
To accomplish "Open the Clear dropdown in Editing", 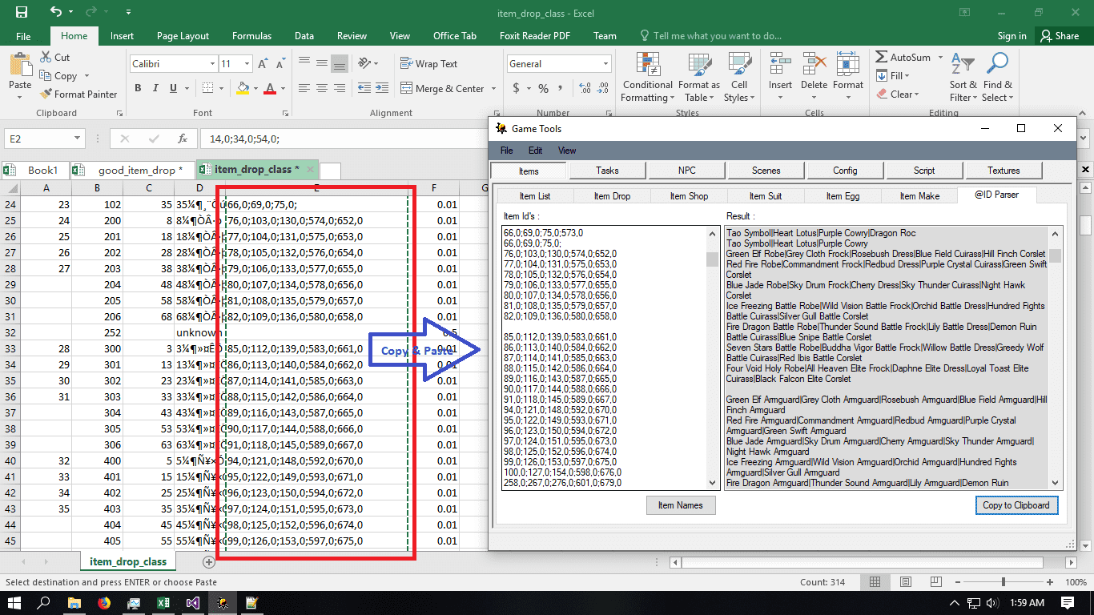I will coord(897,94).
